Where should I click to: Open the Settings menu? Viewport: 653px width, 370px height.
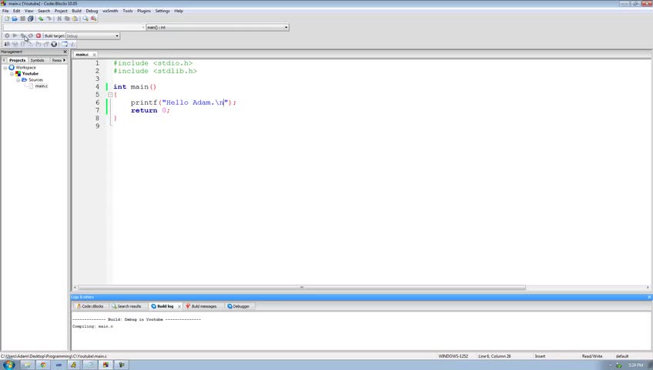point(162,11)
